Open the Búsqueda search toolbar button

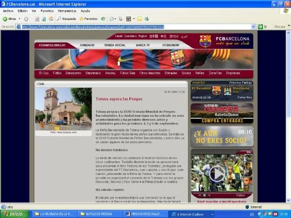(x=66, y=19)
